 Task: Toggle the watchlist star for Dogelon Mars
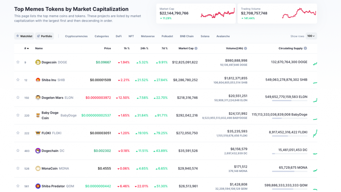click(x=18, y=97)
